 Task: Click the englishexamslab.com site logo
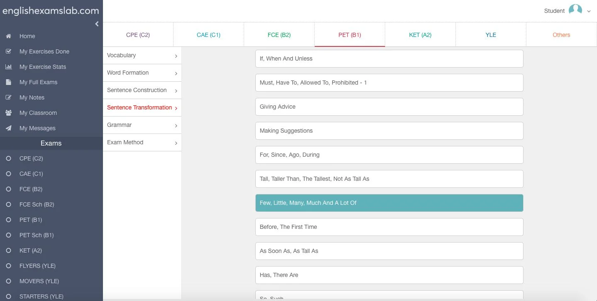(x=51, y=11)
